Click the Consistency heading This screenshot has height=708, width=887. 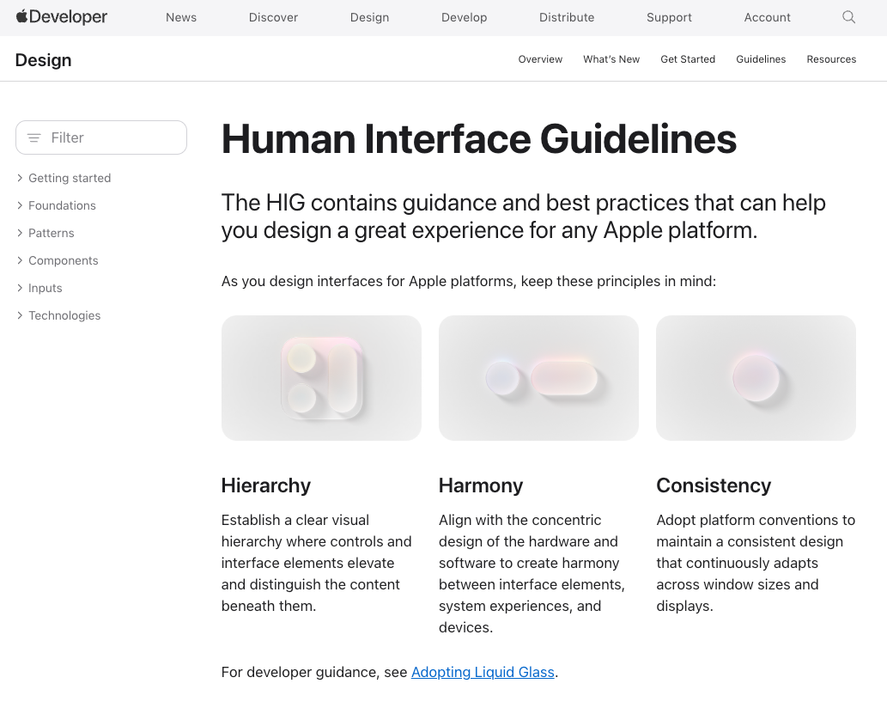714,485
